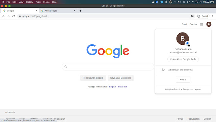
Task: Open the Tools menu
Action: [x=38, y=2]
